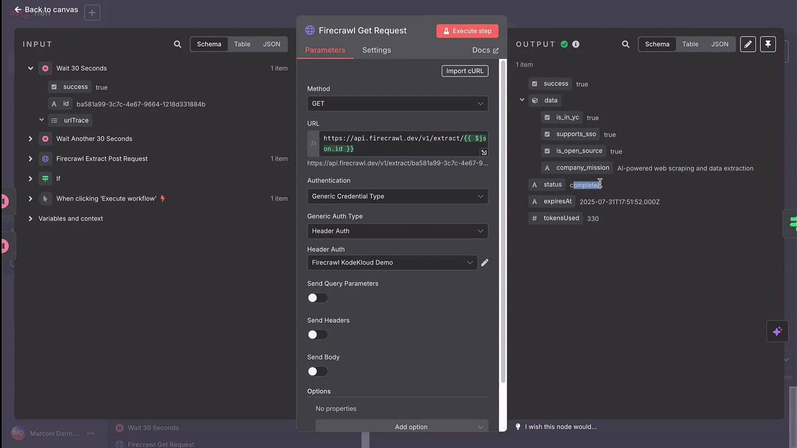Click the success checkbox icon in OUTPUT
Viewport: 797px width, 448px height.
535,84
